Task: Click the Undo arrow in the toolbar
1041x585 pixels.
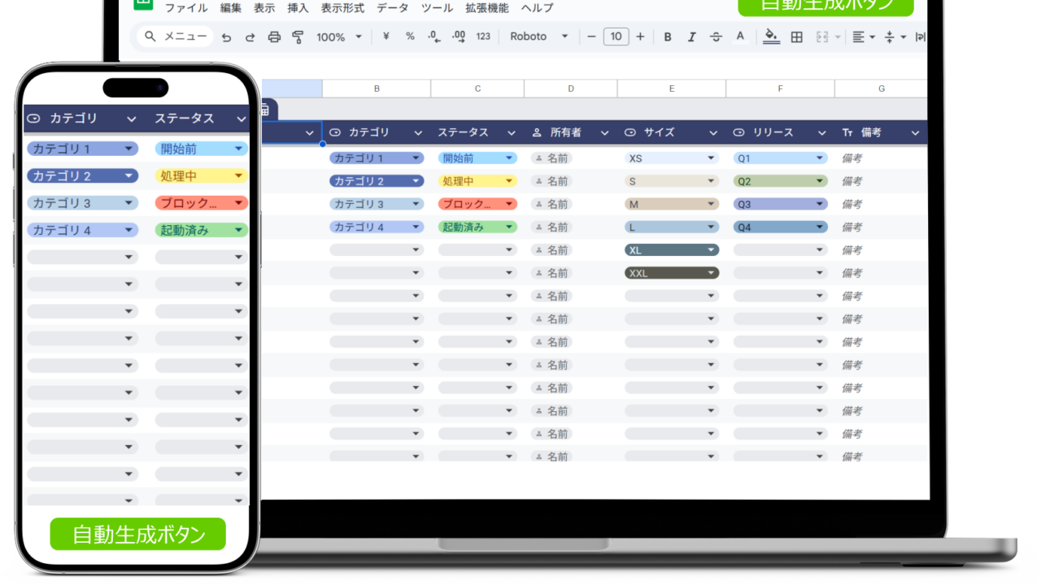Action: click(226, 37)
